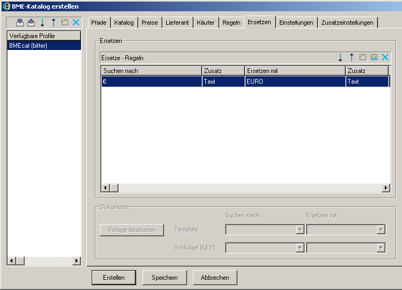Open the Preise tab
402x290 pixels.
pos(150,23)
